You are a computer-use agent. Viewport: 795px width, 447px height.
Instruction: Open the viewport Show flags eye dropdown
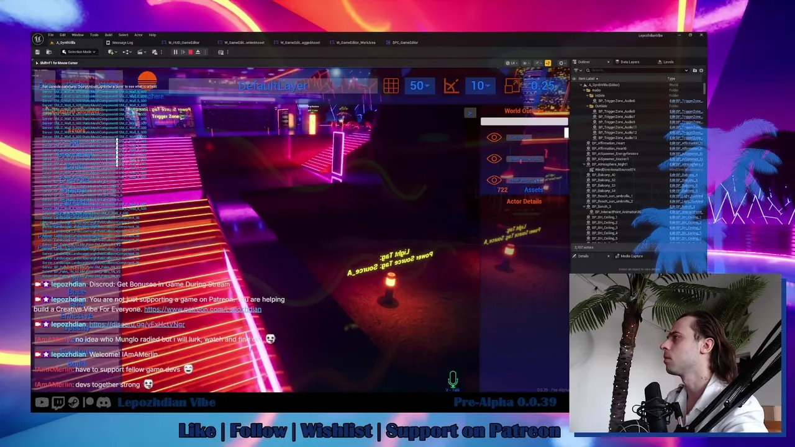point(526,63)
